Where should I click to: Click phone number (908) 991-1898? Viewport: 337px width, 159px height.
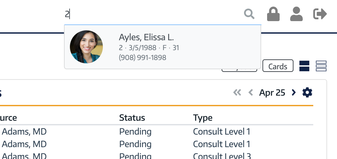click(142, 58)
